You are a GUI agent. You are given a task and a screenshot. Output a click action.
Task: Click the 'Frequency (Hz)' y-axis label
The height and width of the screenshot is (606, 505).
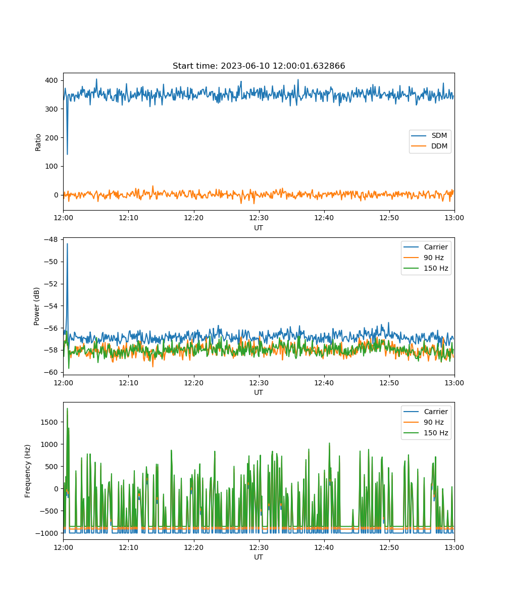[28, 471]
